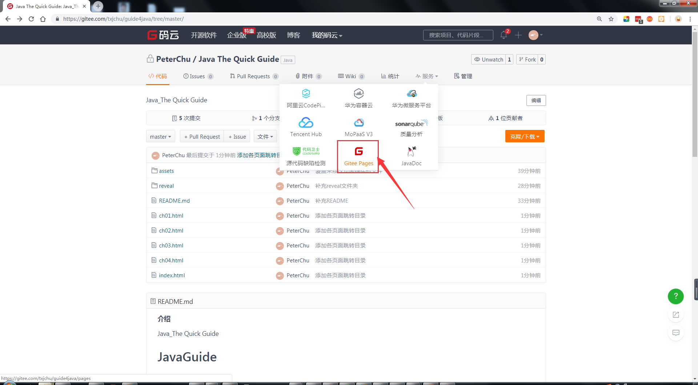698x385 pixels.
Task: Open the master branch selector
Action: coord(160,136)
